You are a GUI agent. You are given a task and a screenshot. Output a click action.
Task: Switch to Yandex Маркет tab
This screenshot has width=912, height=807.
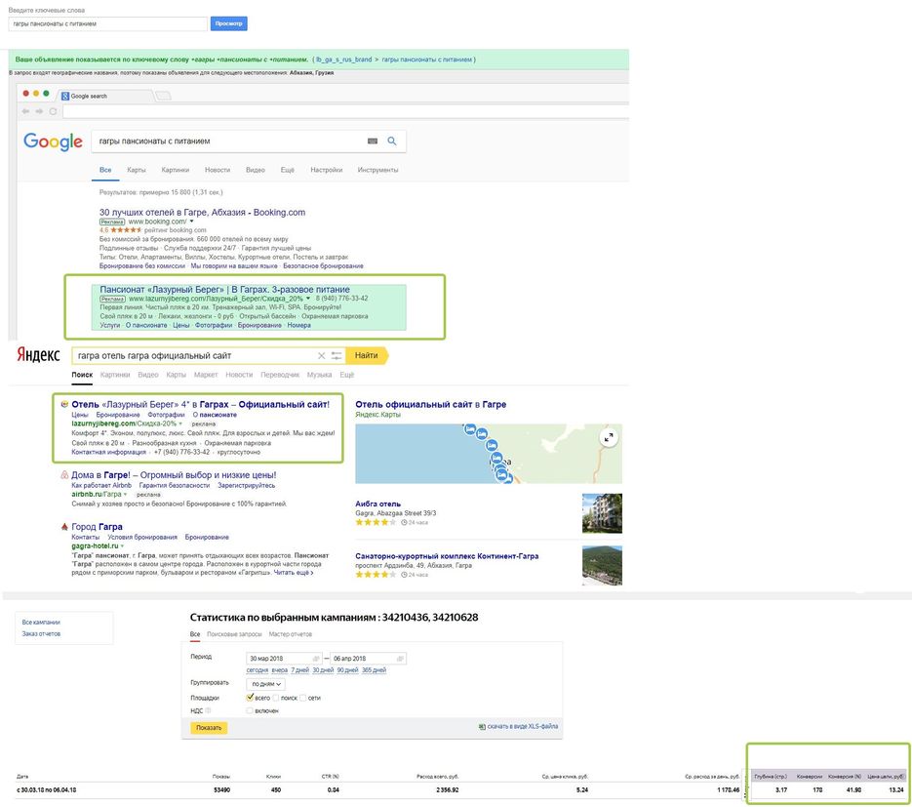pos(205,375)
